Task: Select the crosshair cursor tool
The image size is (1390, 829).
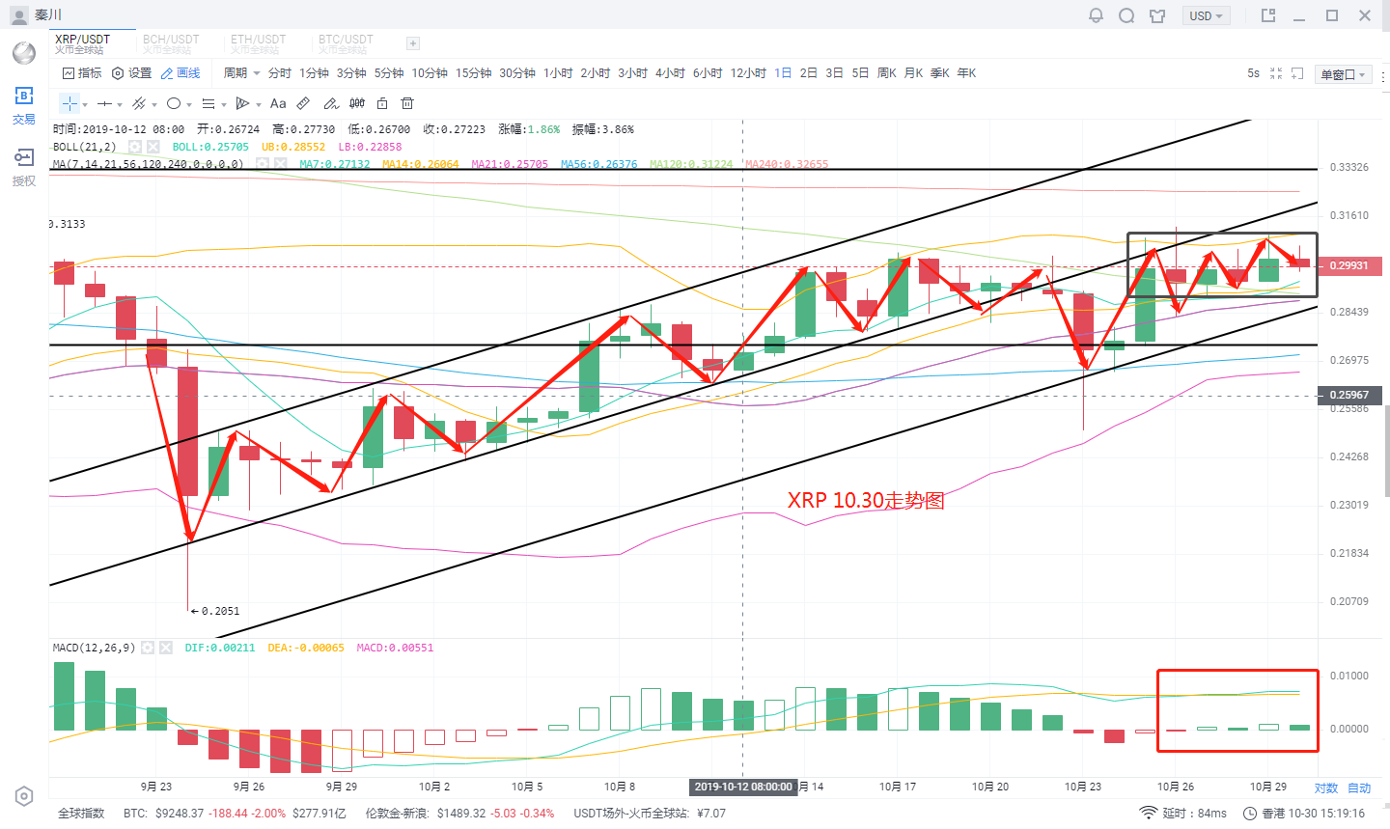Action: click(69, 103)
